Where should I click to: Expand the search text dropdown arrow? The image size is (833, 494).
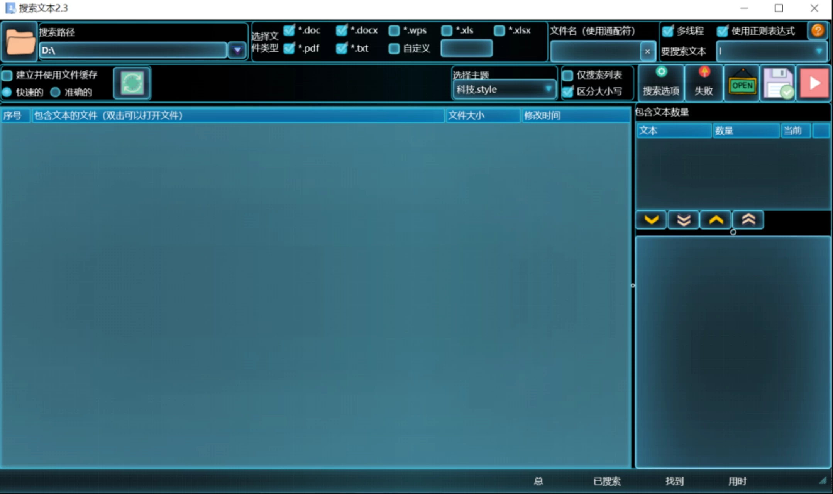click(819, 51)
